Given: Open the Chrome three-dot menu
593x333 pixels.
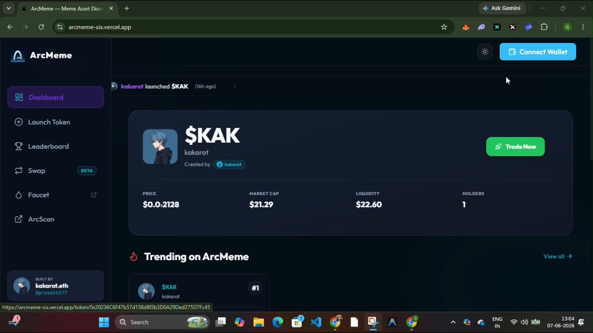Looking at the screenshot, I should click(583, 27).
